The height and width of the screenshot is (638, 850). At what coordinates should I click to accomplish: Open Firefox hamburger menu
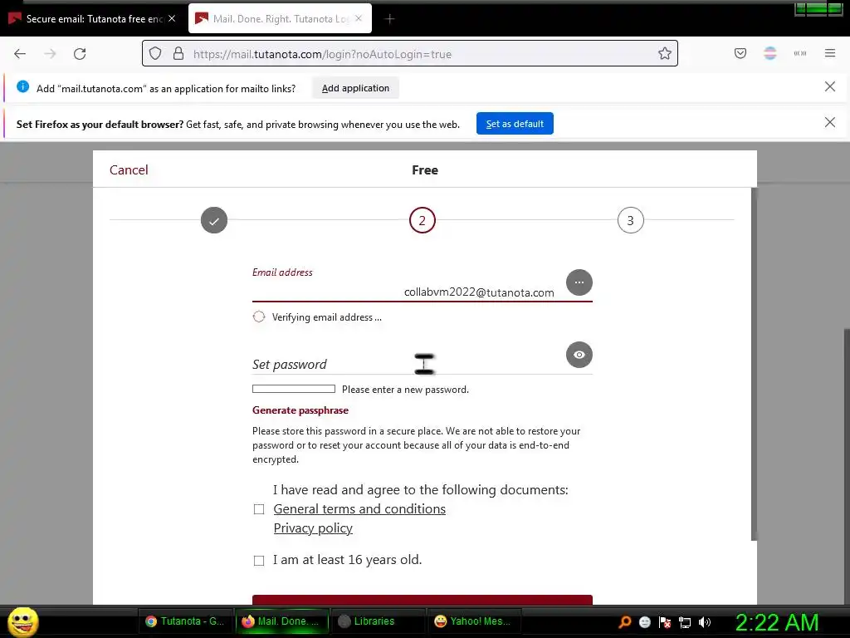coord(830,53)
